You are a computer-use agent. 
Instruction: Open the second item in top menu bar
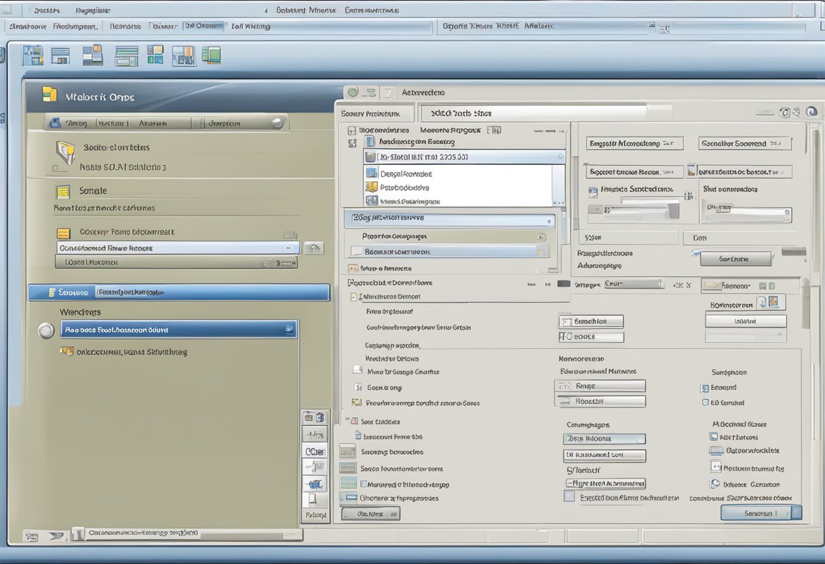(x=94, y=10)
